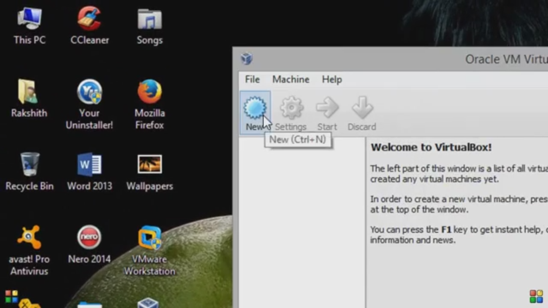This screenshot has height=308, width=548.
Task: Click the VirtualBox cube icon in the title bar
Action: coord(247,59)
